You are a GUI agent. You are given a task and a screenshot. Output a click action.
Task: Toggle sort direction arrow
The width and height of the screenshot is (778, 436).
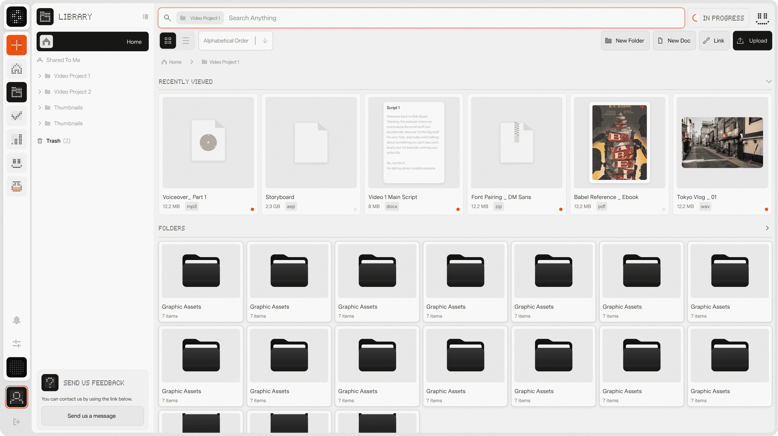tap(265, 41)
